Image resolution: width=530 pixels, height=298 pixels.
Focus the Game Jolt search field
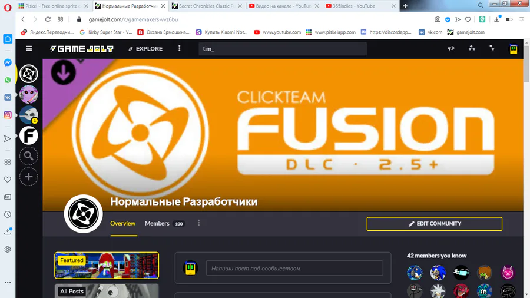tap(283, 49)
